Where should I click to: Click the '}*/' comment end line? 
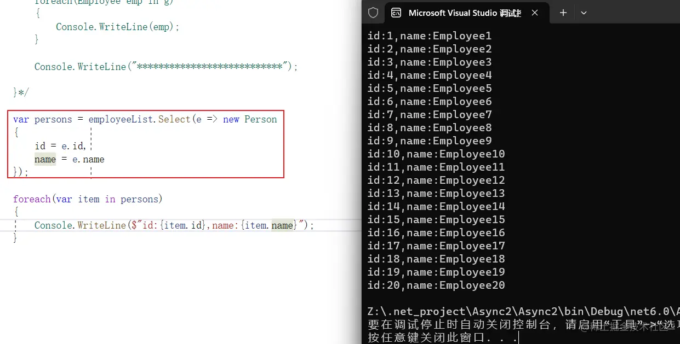point(21,92)
